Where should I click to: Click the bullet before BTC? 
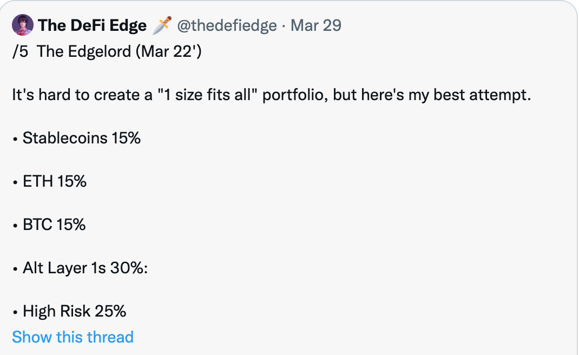coord(15,226)
